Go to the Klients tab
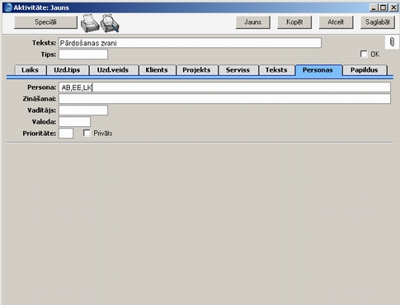Image resolution: width=400 pixels, height=305 pixels. pyautogui.click(x=157, y=70)
